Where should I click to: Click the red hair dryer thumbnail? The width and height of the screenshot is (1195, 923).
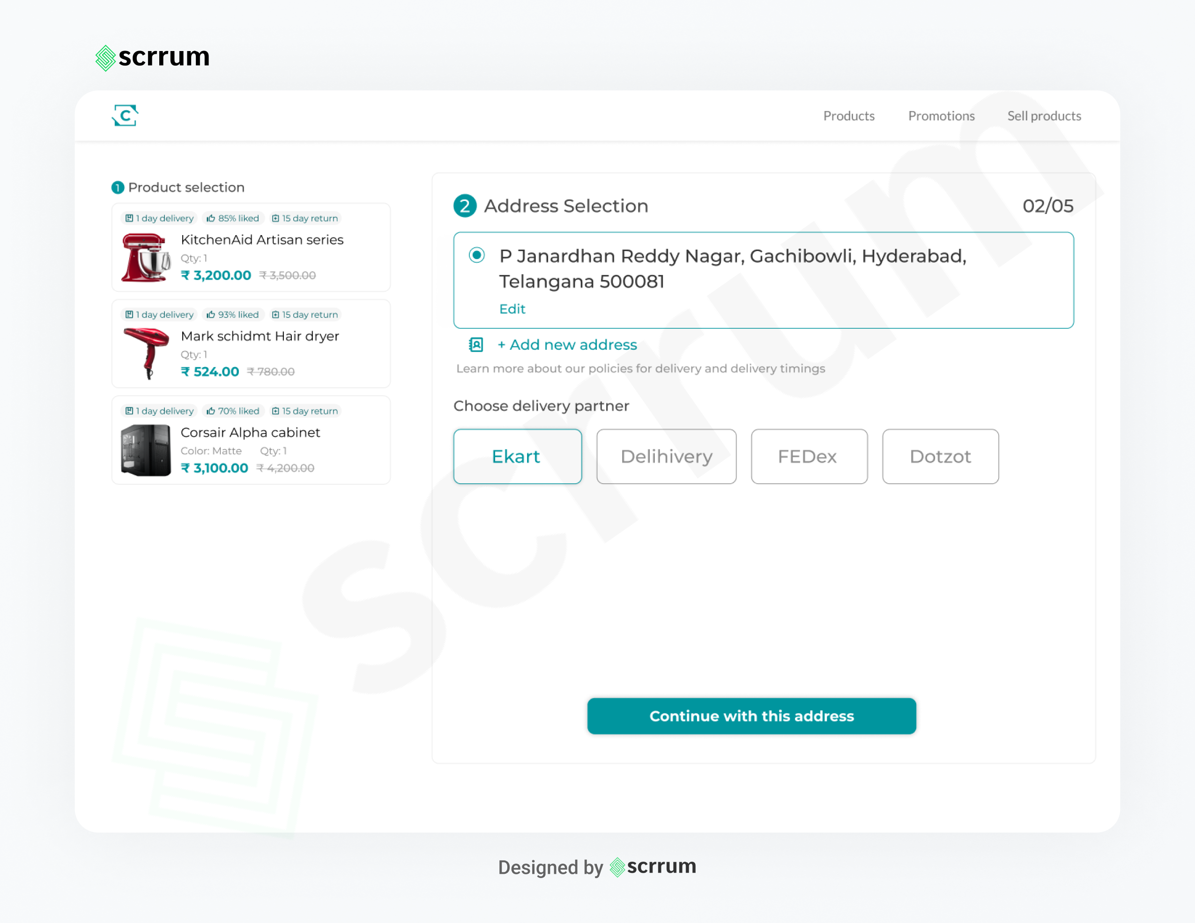tap(147, 354)
